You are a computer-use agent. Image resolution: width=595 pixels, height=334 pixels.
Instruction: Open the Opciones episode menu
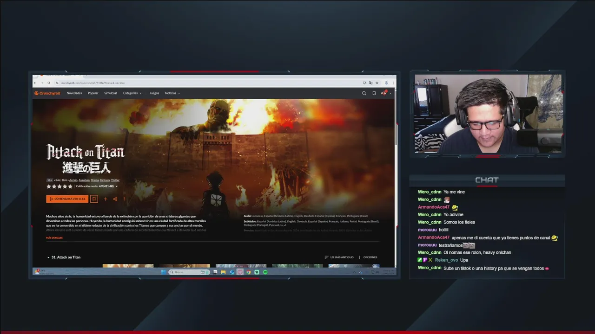coord(368,257)
